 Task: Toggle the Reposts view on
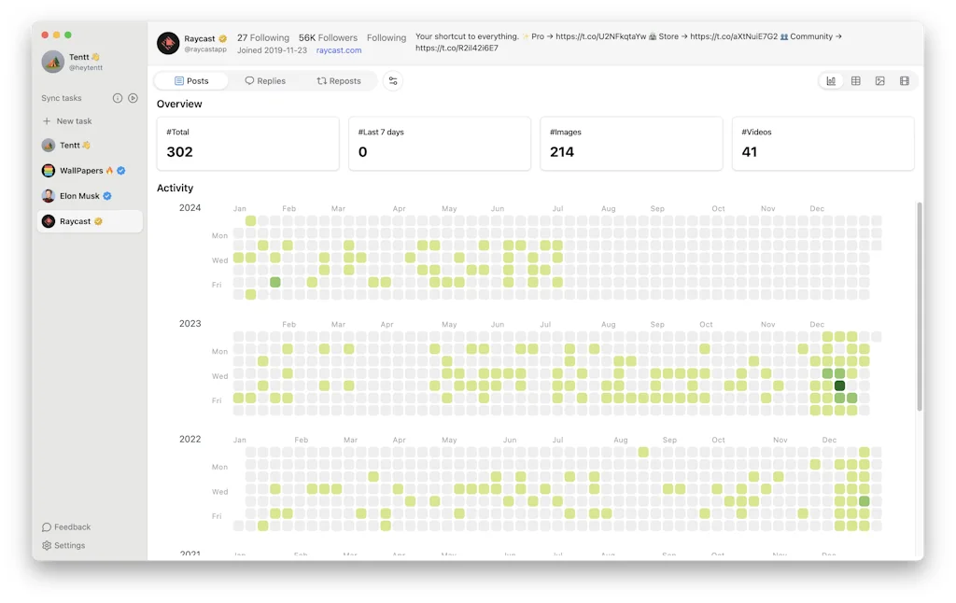pos(339,80)
